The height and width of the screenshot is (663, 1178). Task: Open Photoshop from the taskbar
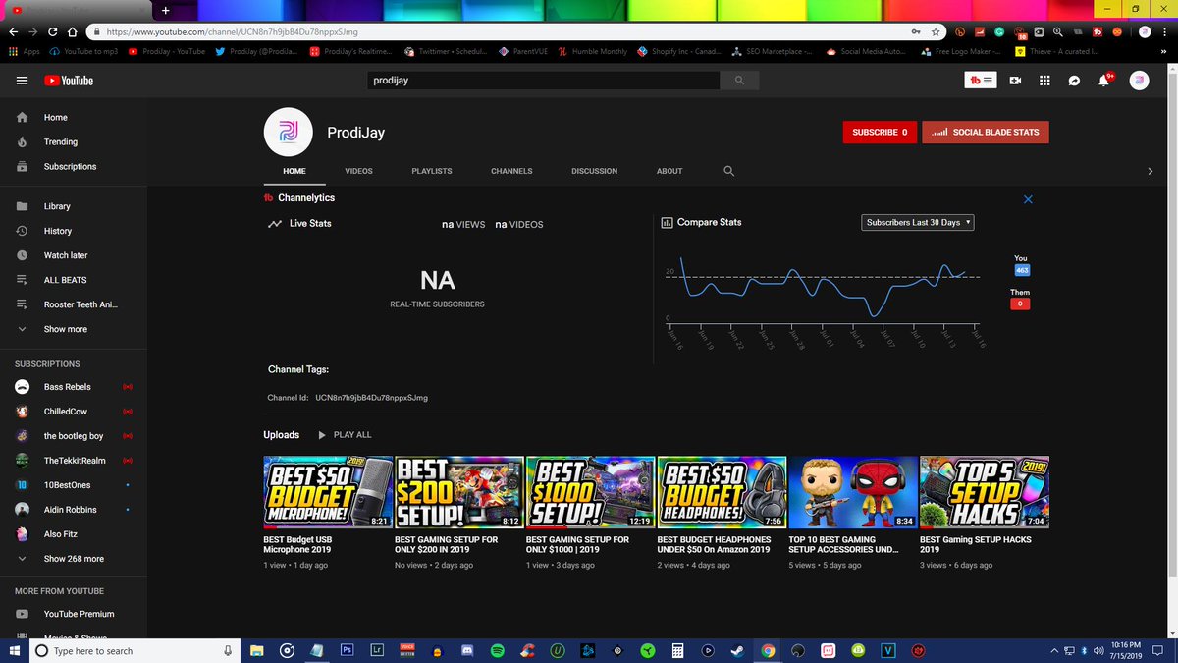coord(347,650)
